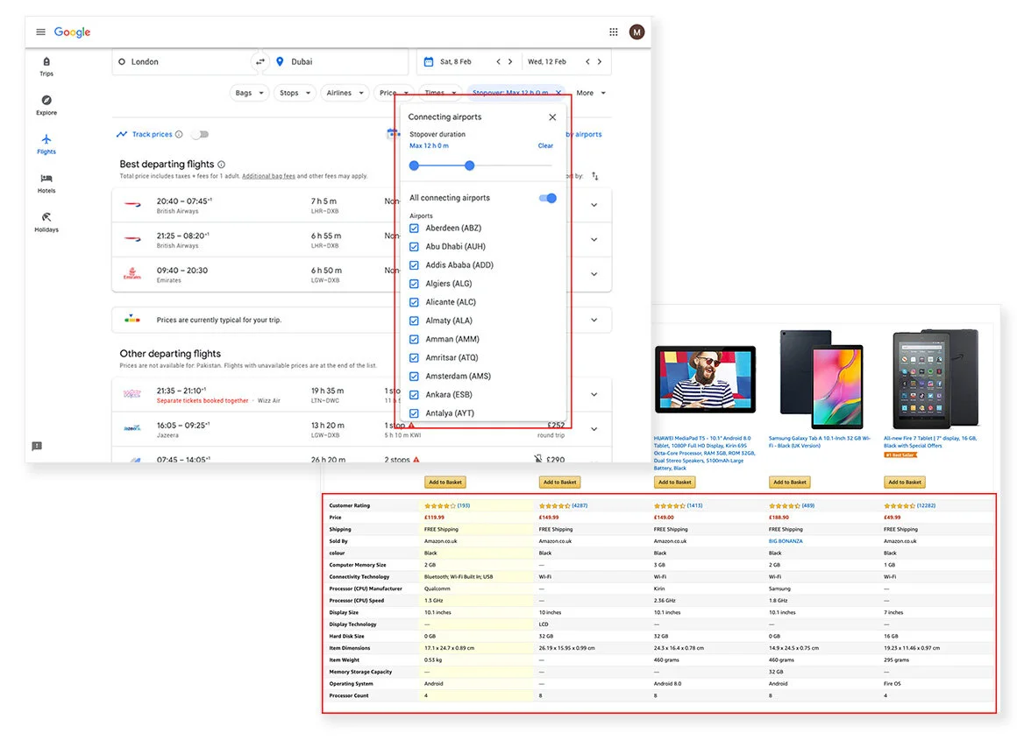Go to previous return date
Screen dimensions: 1017x740
point(587,61)
